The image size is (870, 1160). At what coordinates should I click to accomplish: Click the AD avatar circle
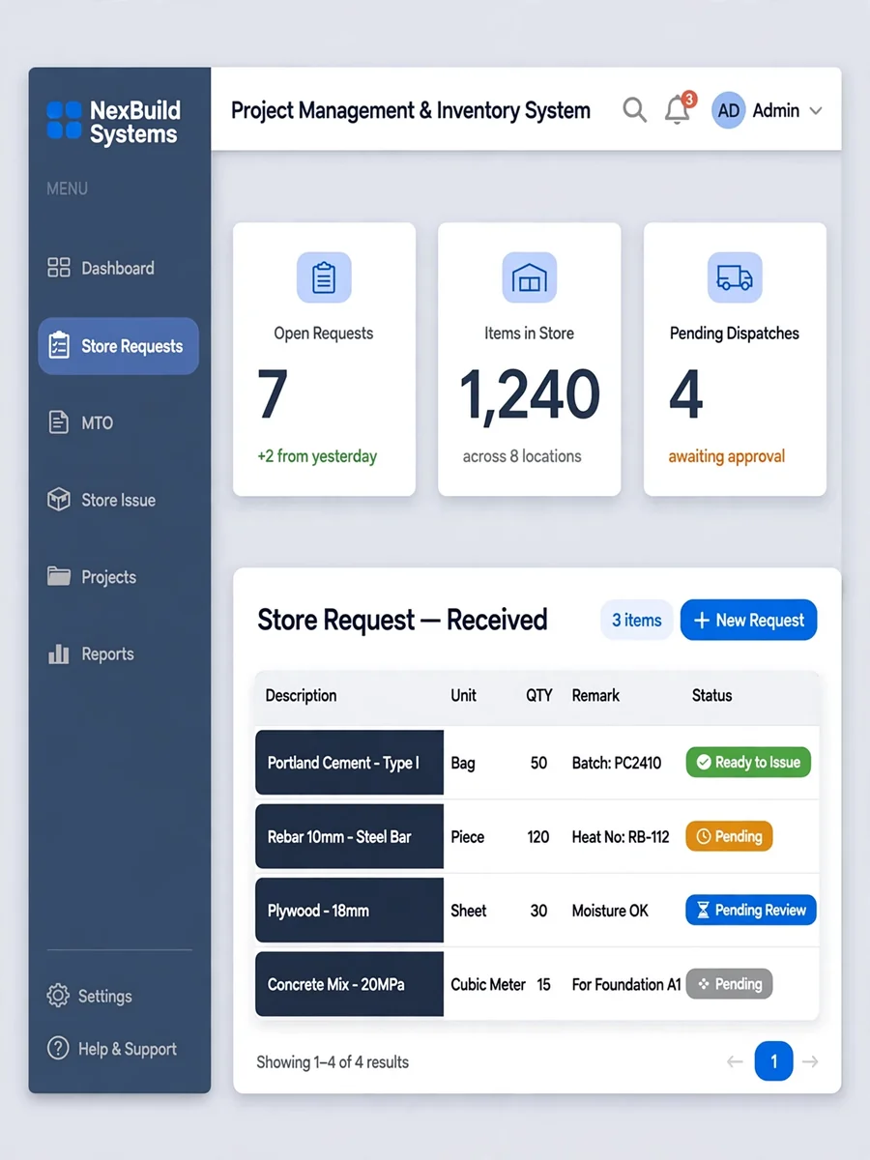[729, 110]
